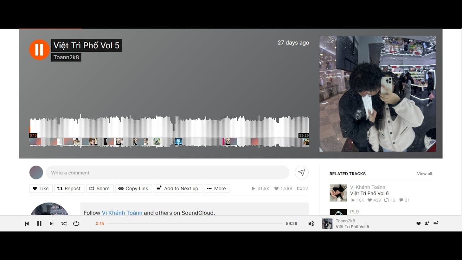Open Vi Khánh Toànn in Related Tracks
Viewport: 462px width, 260px height.
pyautogui.click(x=368, y=187)
